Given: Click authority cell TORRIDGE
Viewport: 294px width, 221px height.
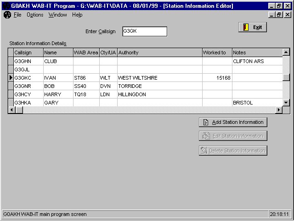Looking at the screenshot, I should coord(160,86).
